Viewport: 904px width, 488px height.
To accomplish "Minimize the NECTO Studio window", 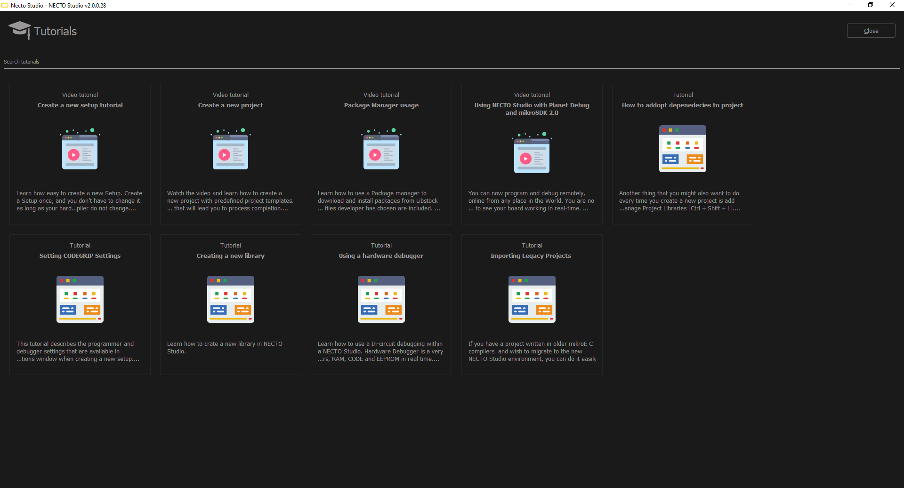I will [849, 5].
